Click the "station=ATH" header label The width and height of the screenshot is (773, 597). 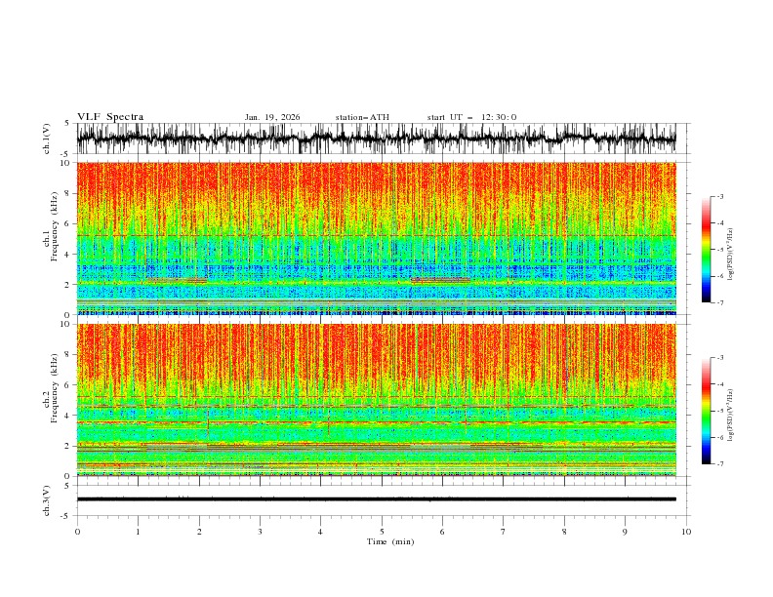point(362,117)
